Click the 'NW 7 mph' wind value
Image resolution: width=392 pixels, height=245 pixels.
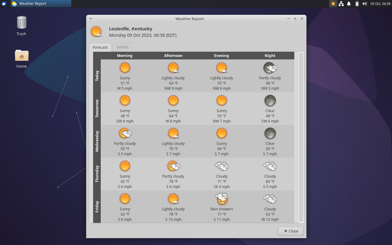click(222, 121)
